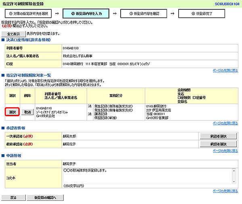Click 指定許可制限解除対象一覧 section heading
This screenshot has width=242, height=204.
point(29,75)
